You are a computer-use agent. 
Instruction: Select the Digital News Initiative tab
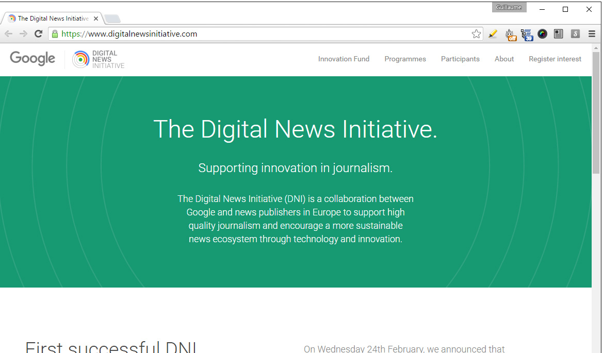[x=53, y=19]
